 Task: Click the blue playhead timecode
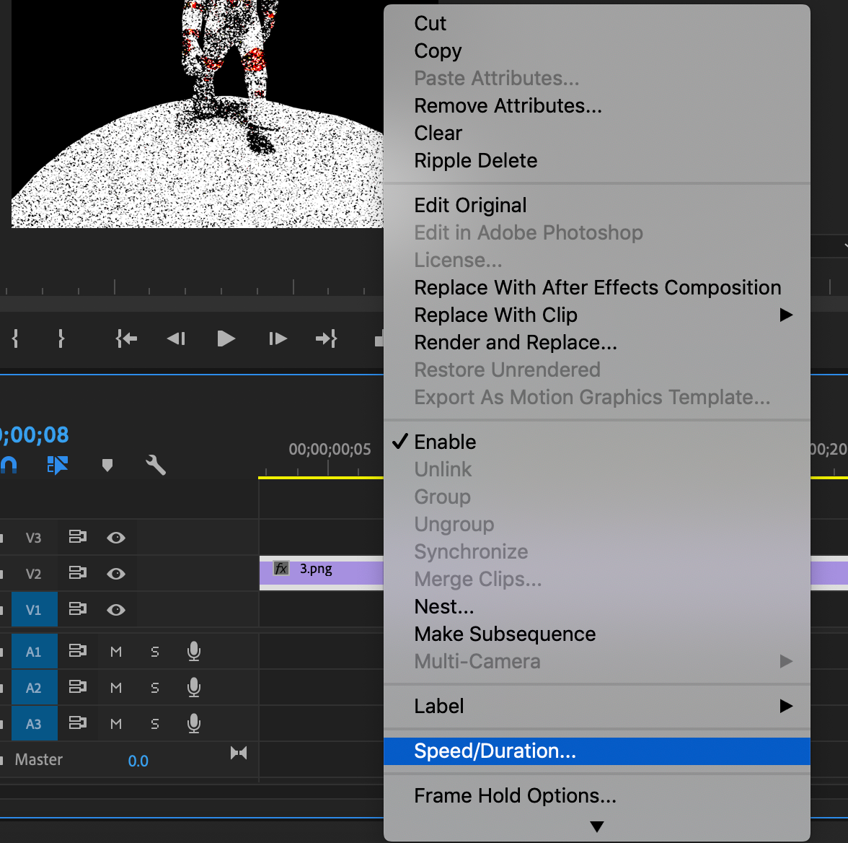pos(35,434)
